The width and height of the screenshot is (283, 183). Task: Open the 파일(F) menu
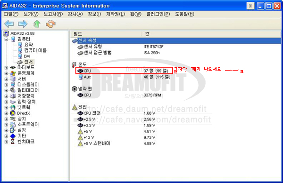click(11, 14)
